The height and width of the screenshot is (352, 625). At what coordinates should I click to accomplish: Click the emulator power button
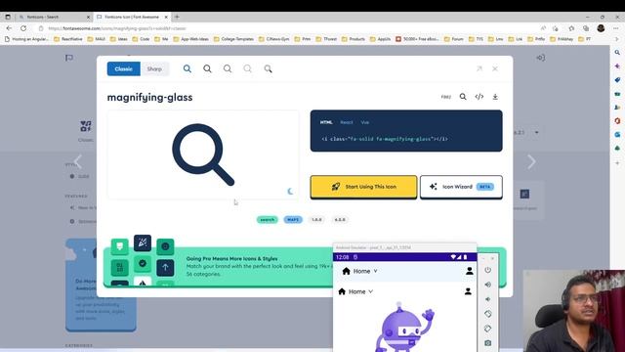coord(488,270)
